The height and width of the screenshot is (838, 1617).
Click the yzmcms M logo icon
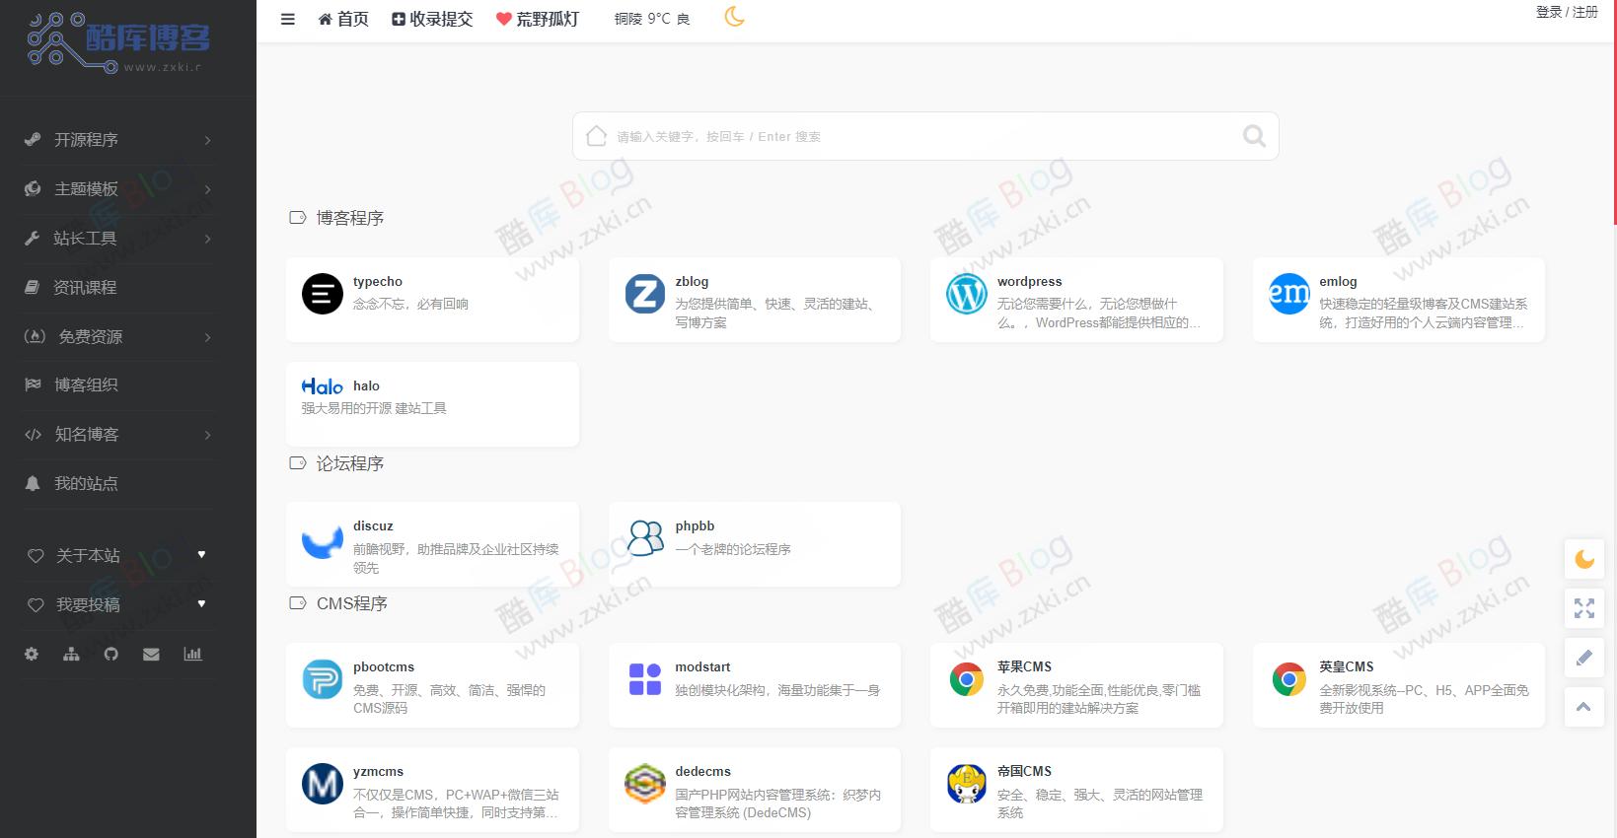[323, 784]
